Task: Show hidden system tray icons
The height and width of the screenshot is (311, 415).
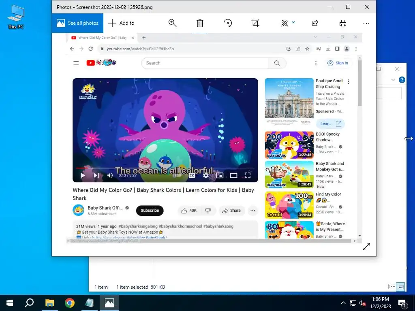Action: pyautogui.click(x=343, y=303)
